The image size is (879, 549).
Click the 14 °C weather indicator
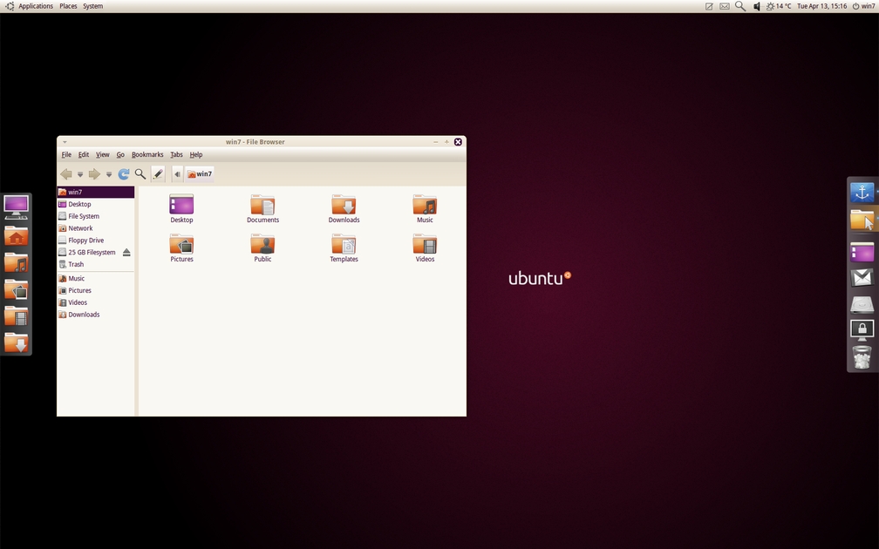(779, 6)
